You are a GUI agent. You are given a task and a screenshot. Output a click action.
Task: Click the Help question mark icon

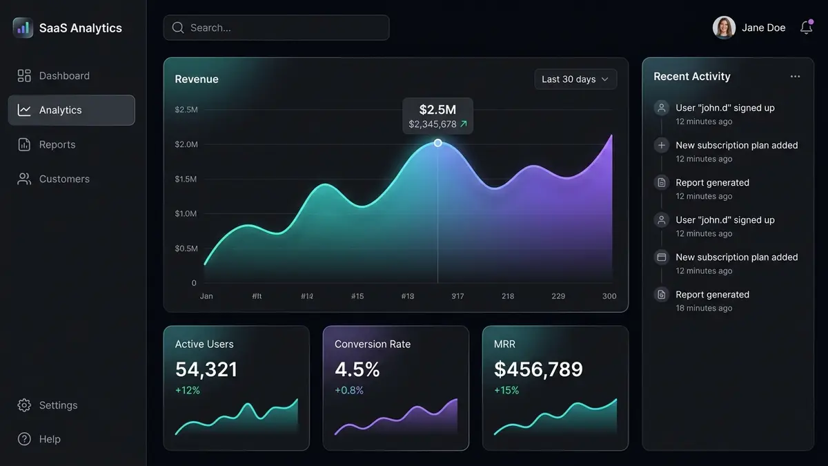pos(23,439)
